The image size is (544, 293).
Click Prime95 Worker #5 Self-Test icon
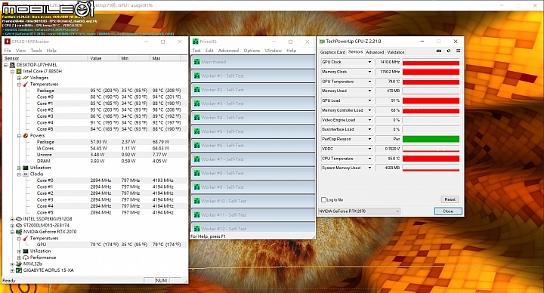coord(197,131)
